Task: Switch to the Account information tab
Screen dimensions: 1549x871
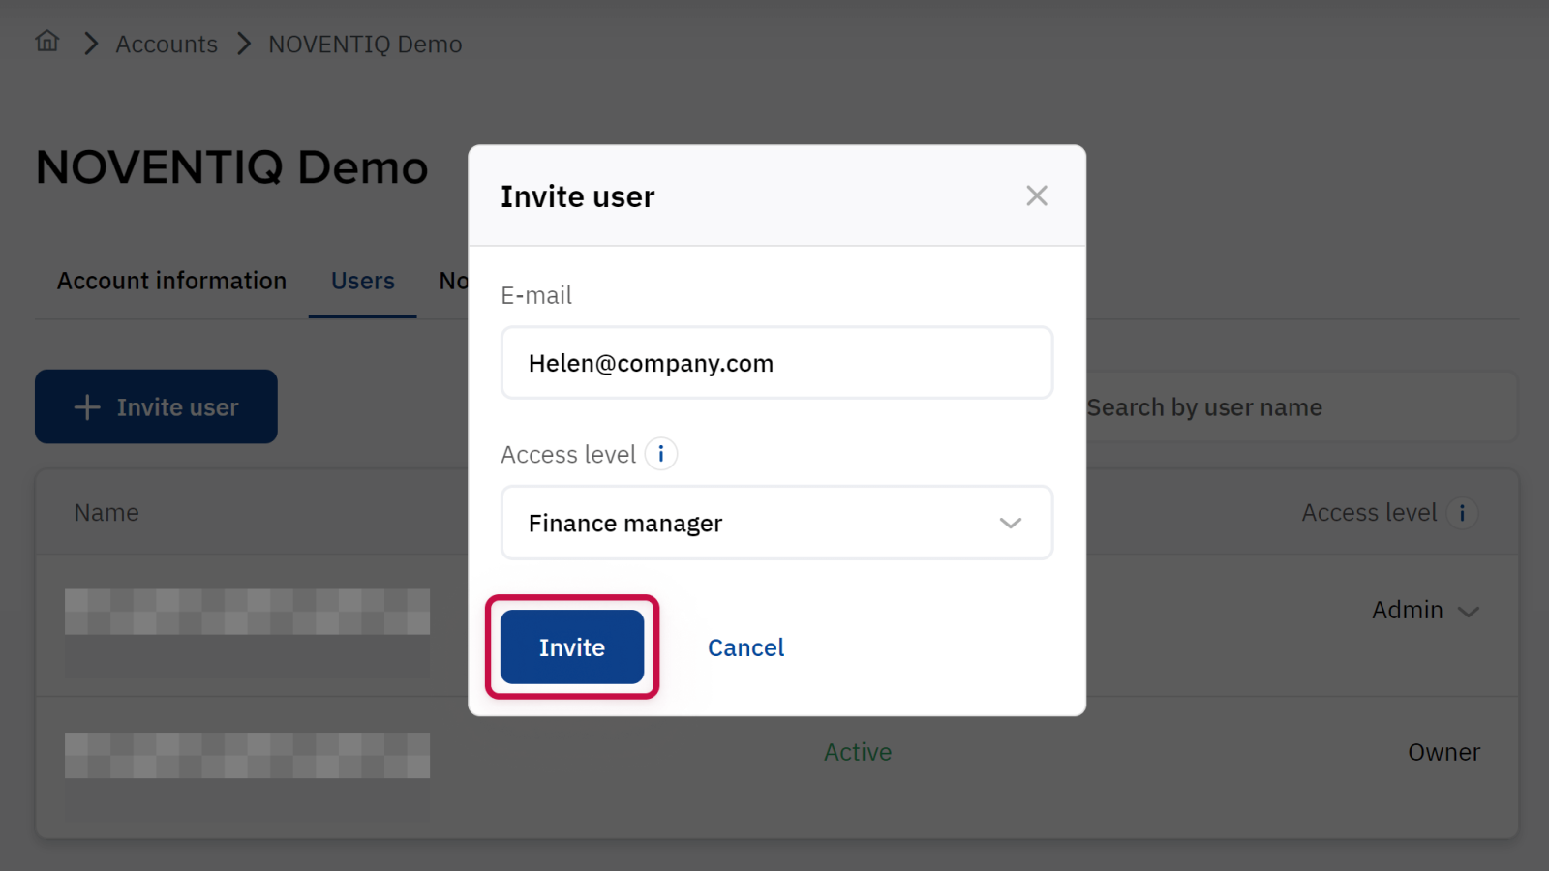Action: 171,281
